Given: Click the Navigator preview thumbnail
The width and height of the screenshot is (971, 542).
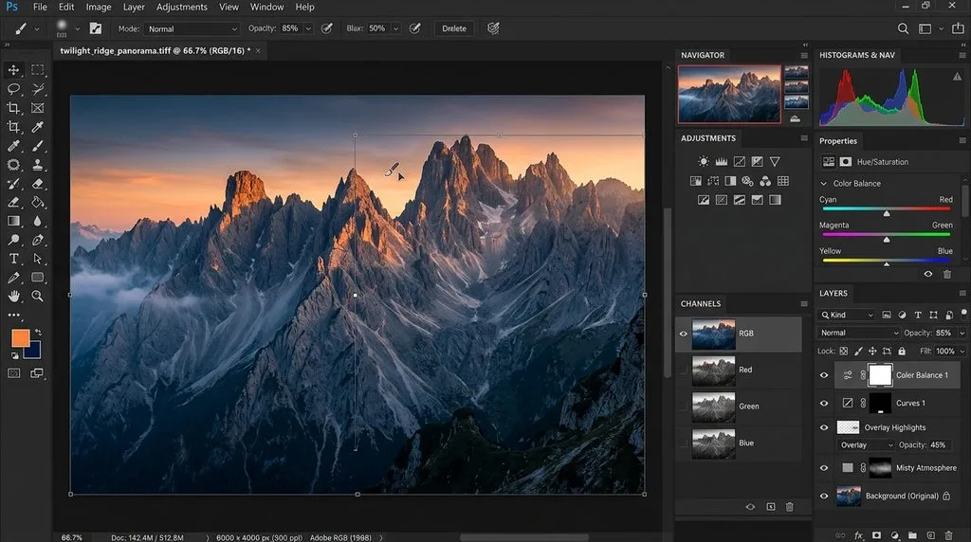Looking at the screenshot, I should pyautogui.click(x=729, y=94).
